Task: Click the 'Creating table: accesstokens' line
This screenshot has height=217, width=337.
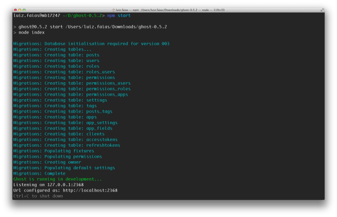Action: pos(65,140)
